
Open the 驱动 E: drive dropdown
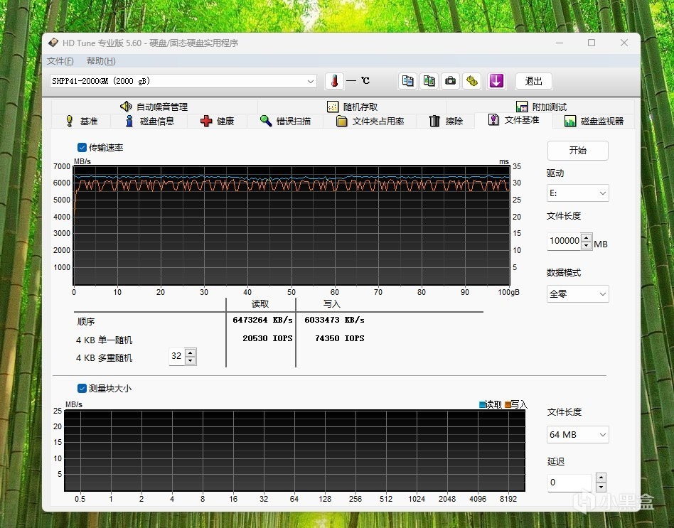point(578,193)
